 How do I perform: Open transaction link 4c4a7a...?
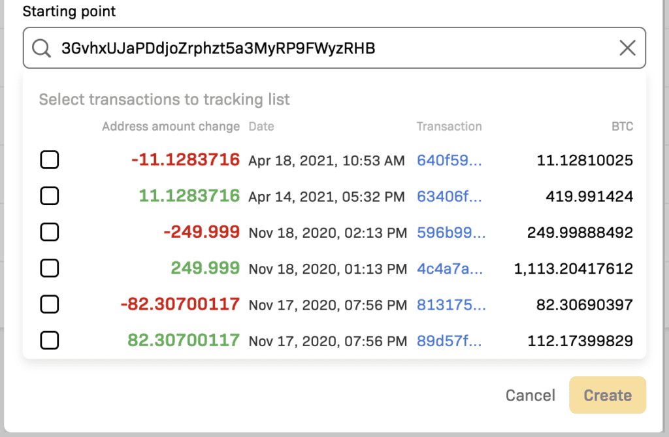449,268
